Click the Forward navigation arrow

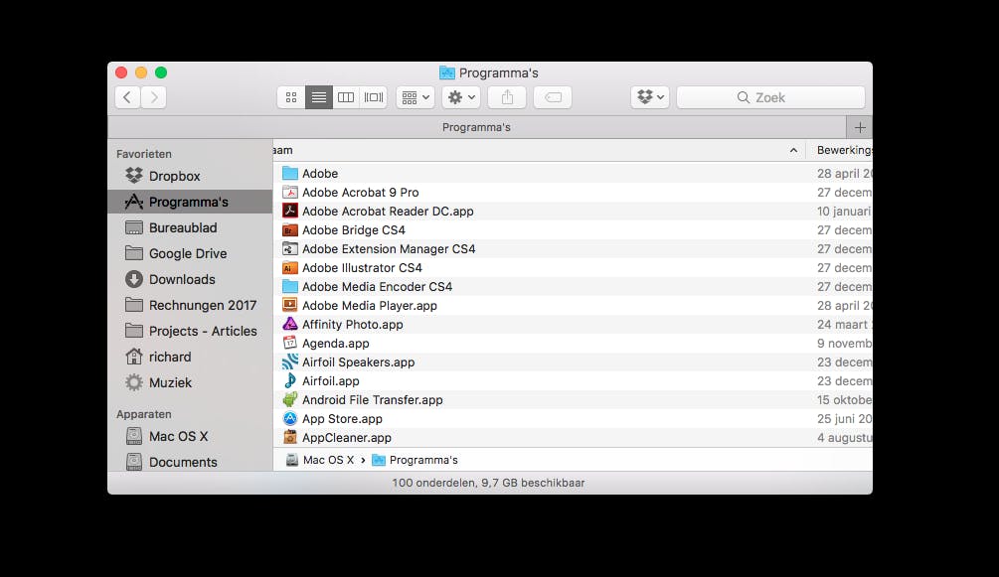pyautogui.click(x=153, y=97)
